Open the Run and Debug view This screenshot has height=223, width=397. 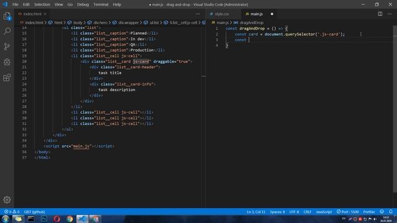coord(7,62)
